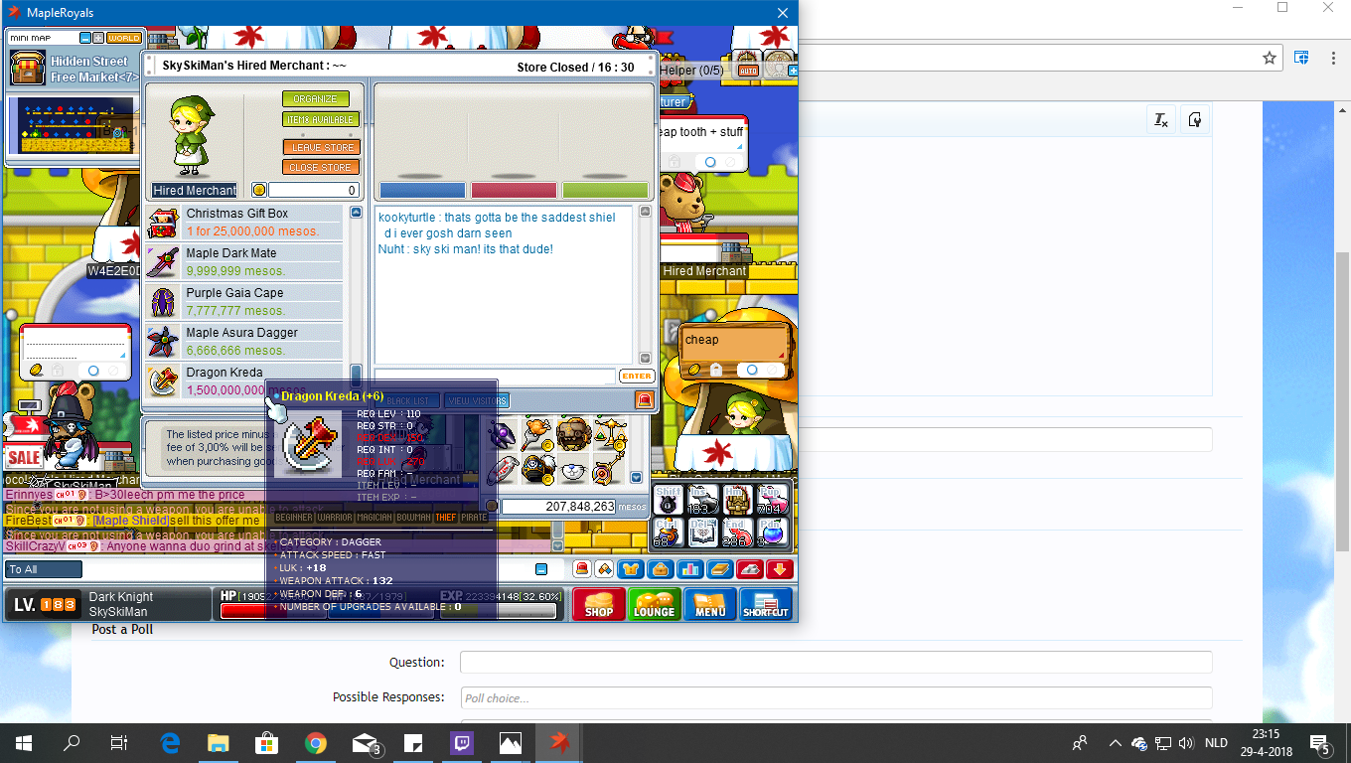This screenshot has width=1351, height=763.
Task: Use the End quick slot item 286
Action: click(737, 534)
